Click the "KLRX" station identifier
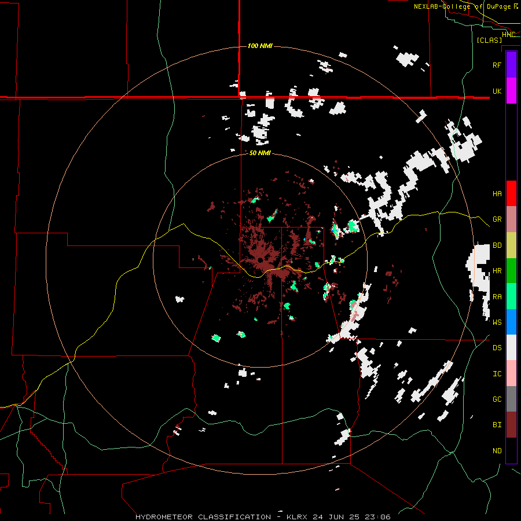521x521 pixels. 296,517
